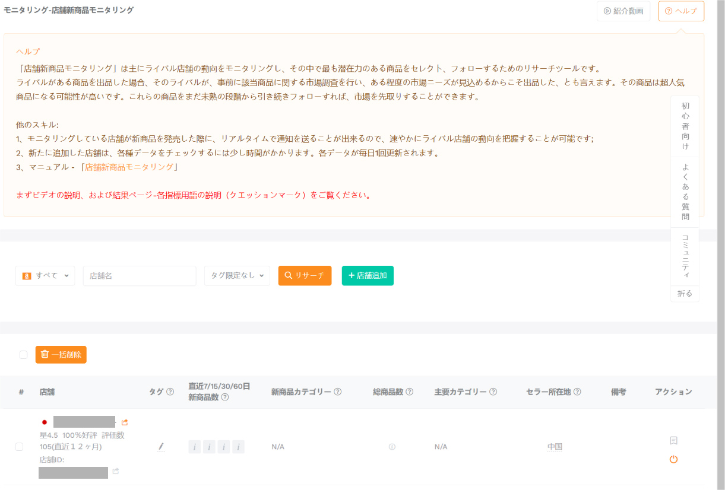Expand the タグ限定なし dropdown

[x=237, y=276]
